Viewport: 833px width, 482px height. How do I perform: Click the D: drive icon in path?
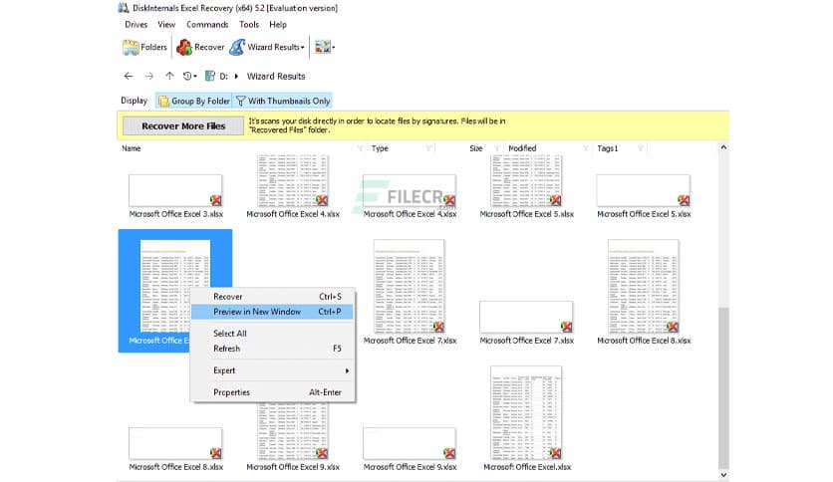(x=210, y=76)
